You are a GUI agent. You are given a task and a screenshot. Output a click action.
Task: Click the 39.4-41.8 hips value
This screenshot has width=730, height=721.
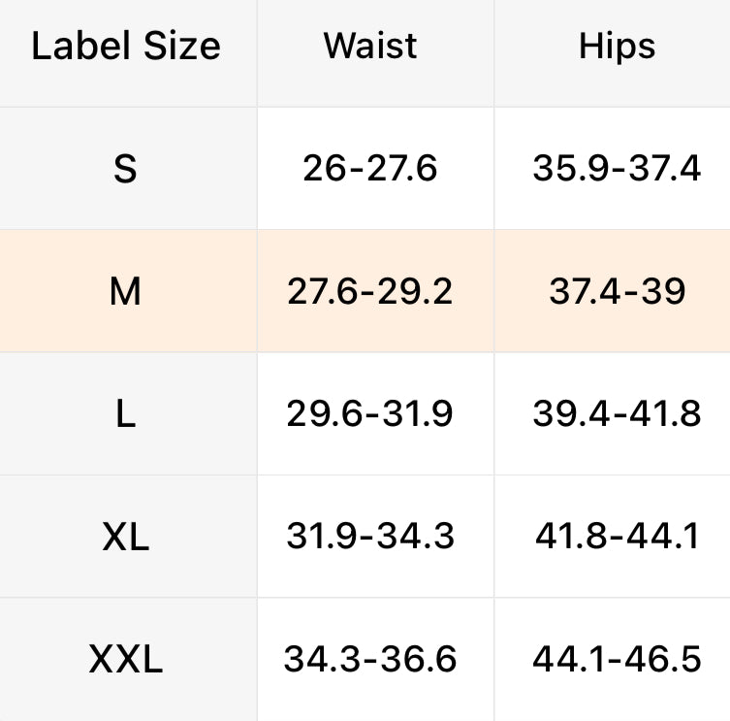coord(617,414)
